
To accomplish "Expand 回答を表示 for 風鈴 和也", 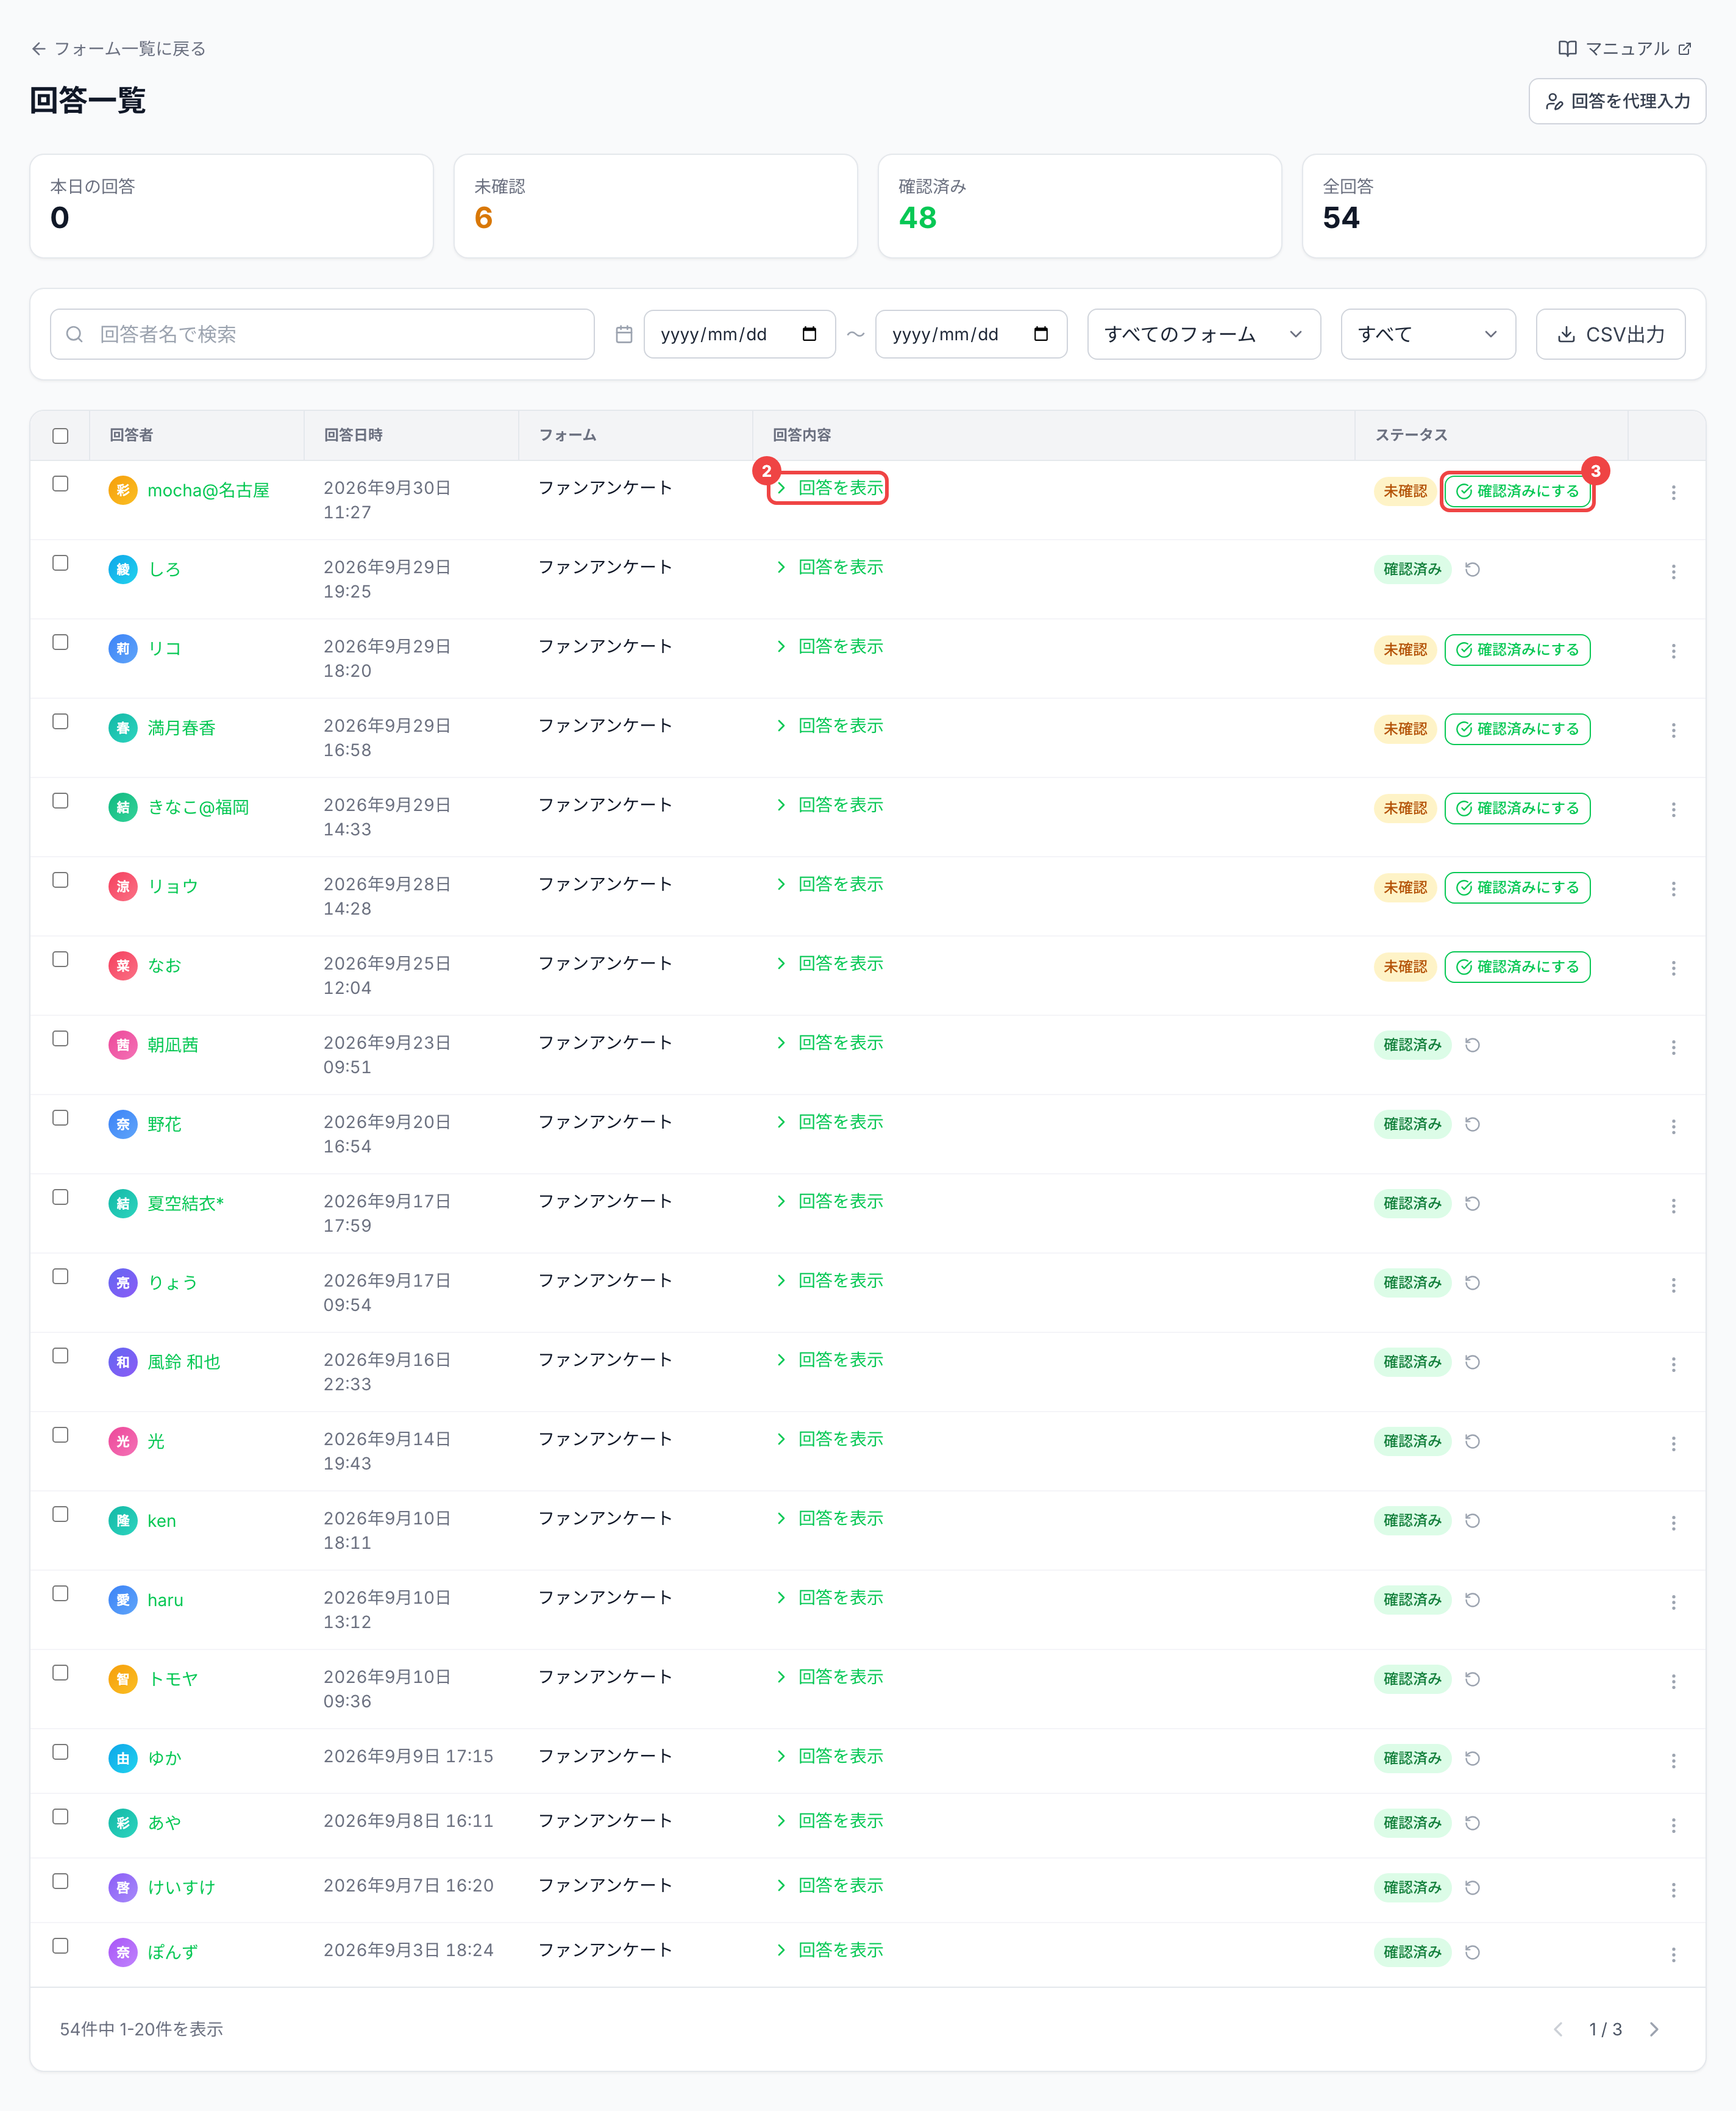I will tap(829, 1360).
